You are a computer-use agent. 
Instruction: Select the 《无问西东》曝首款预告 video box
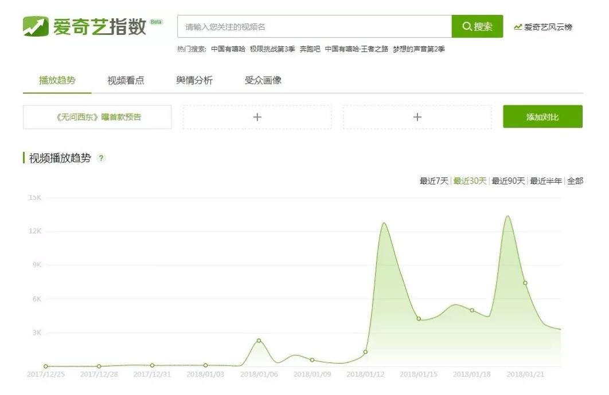point(97,117)
